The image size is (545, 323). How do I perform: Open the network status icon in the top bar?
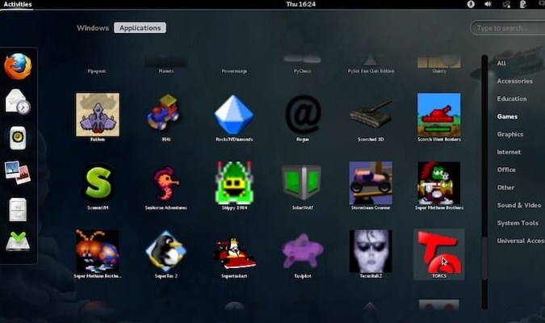point(506,4)
